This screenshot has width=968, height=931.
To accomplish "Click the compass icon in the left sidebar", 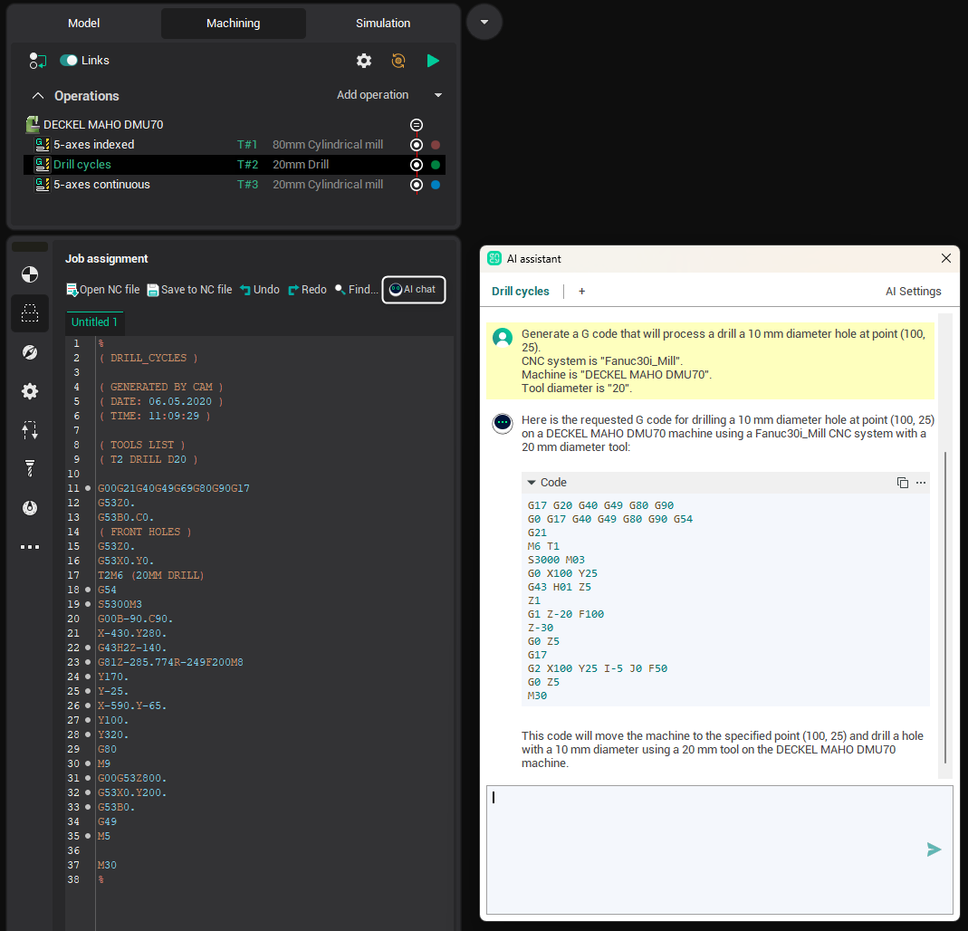I will click(x=30, y=352).
